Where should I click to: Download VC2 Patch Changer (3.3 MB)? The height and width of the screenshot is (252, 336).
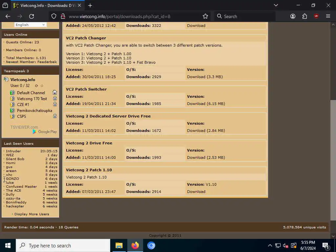[x=205, y=77]
